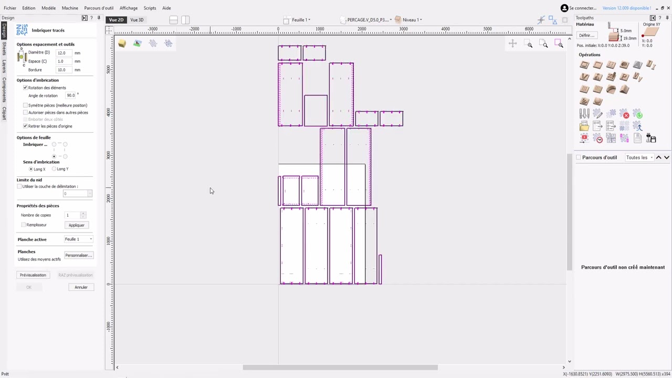Click the Nombre de copies spinner arrows

tap(83, 215)
